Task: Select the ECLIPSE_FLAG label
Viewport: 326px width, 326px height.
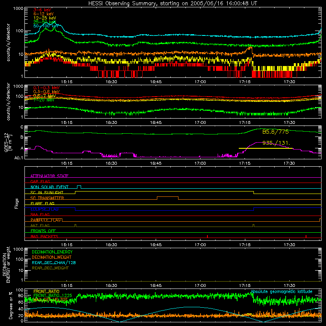Action: click(x=44, y=209)
